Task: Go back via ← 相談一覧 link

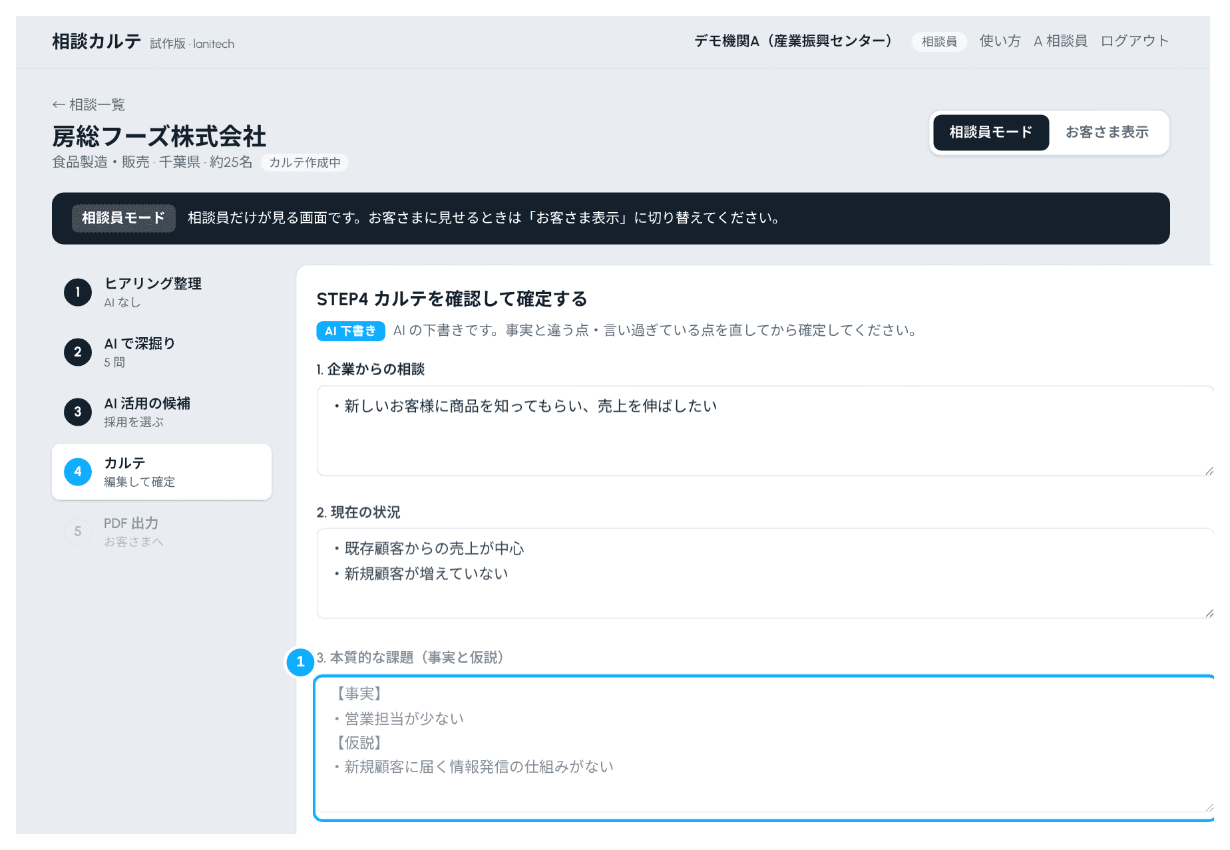Action: tap(89, 104)
